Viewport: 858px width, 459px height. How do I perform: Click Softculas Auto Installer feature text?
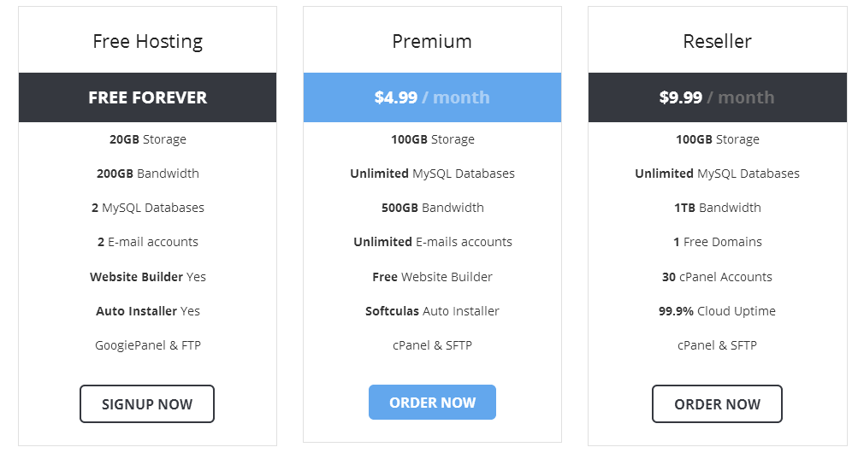[432, 311]
